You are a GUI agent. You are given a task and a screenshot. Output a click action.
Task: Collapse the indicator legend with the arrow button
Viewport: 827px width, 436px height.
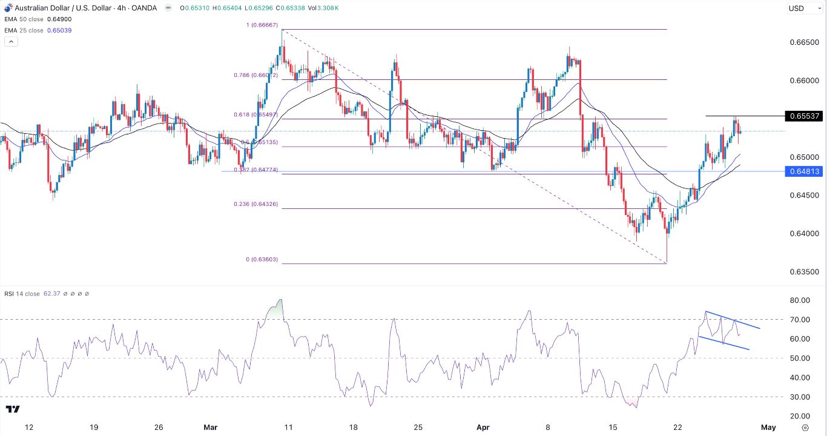pyautogui.click(x=11, y=41)
